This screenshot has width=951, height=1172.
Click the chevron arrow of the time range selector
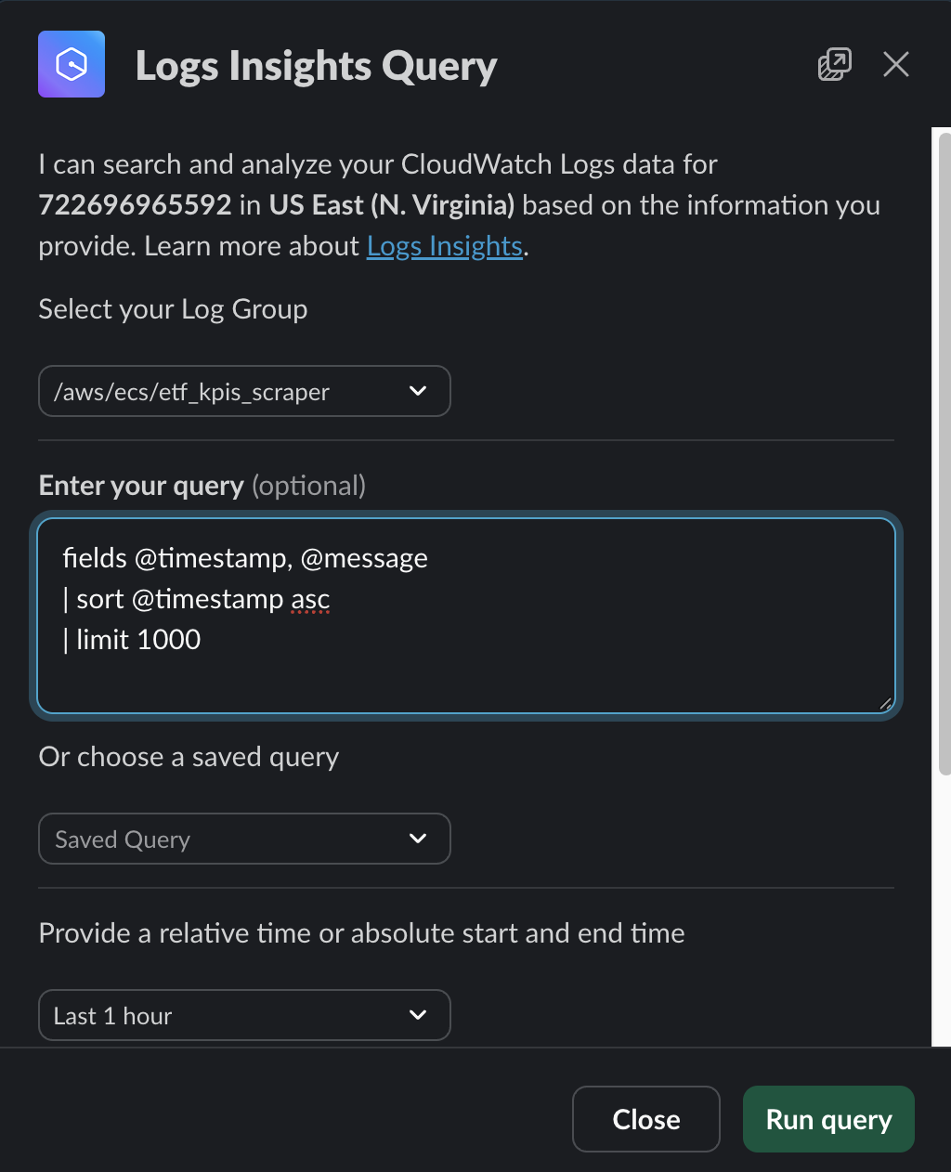418,1015
